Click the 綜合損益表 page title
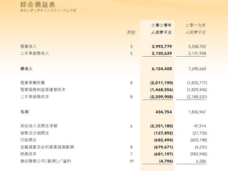The height and width of the screenshot is (171, 228). pyautogui.click(x=38, y=5)
